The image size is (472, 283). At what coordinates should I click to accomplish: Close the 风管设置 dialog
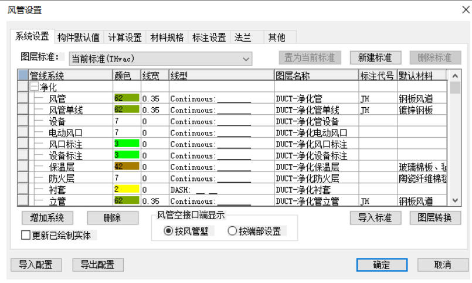(466, 10)
